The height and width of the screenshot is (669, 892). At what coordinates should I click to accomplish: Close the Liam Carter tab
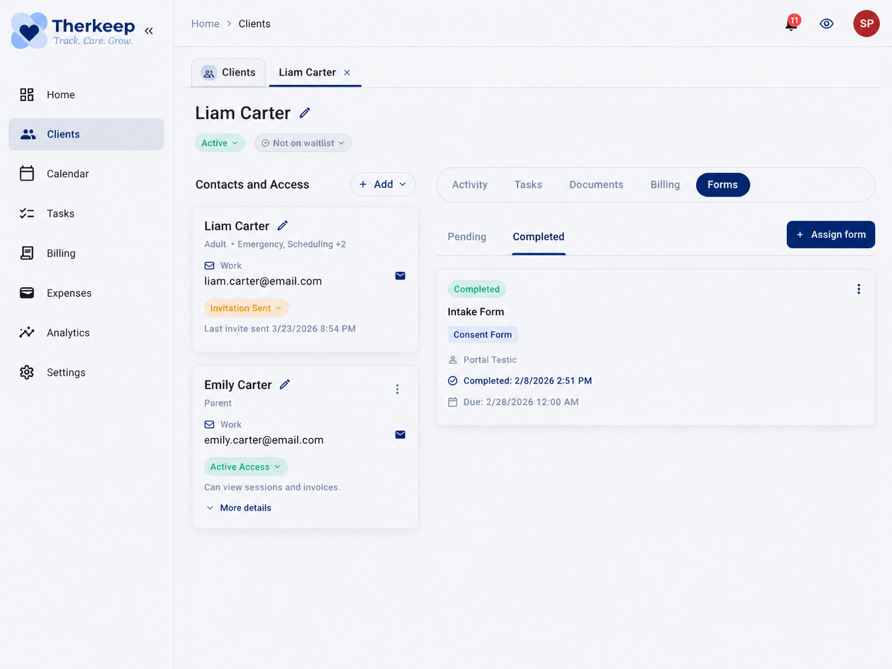[x=347, y=73]
